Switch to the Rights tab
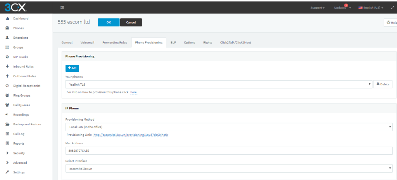397x180 pixels. click(x=208, y=43)
